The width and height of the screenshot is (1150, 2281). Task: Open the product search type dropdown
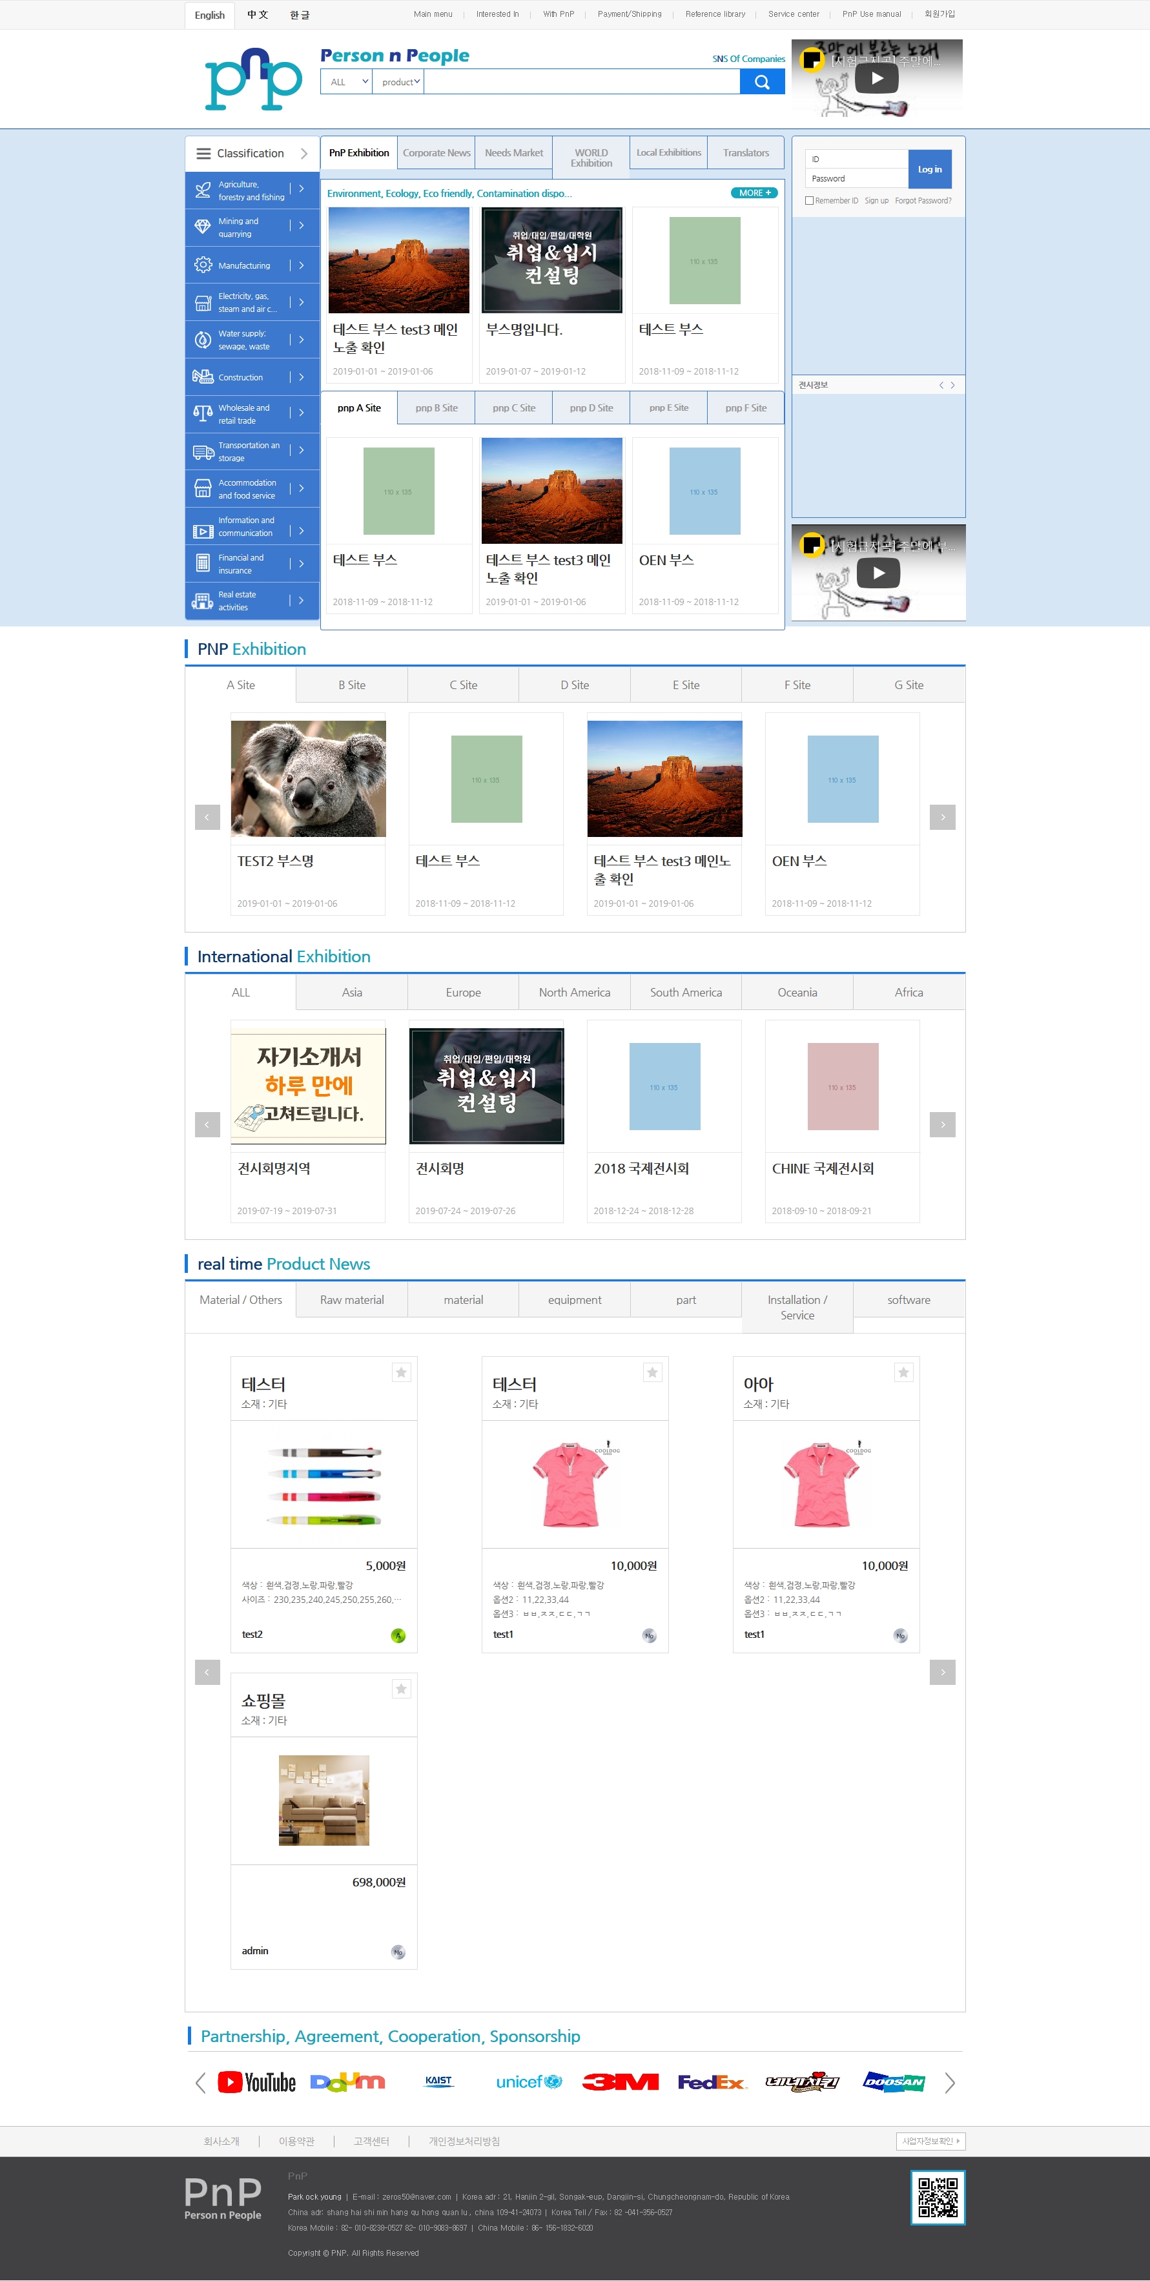coord(398,83)
